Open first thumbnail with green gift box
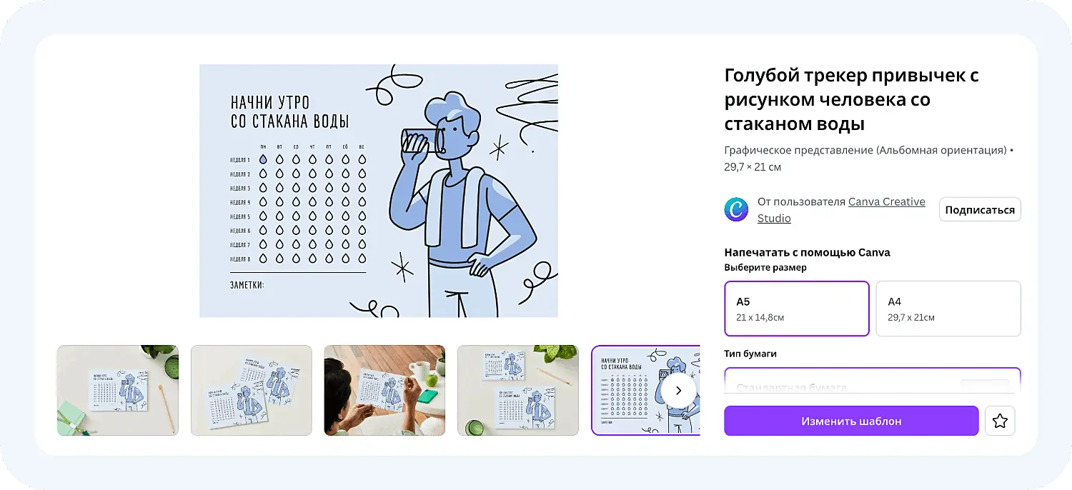Viewport: 1072px width, 490px height. tap(118, 390)
